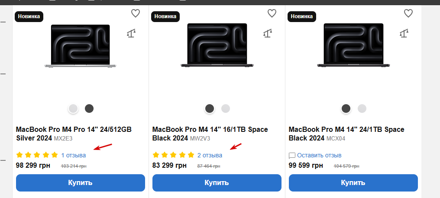Add MacBook 16/1TB Space Black to comparison

point(268,33)
